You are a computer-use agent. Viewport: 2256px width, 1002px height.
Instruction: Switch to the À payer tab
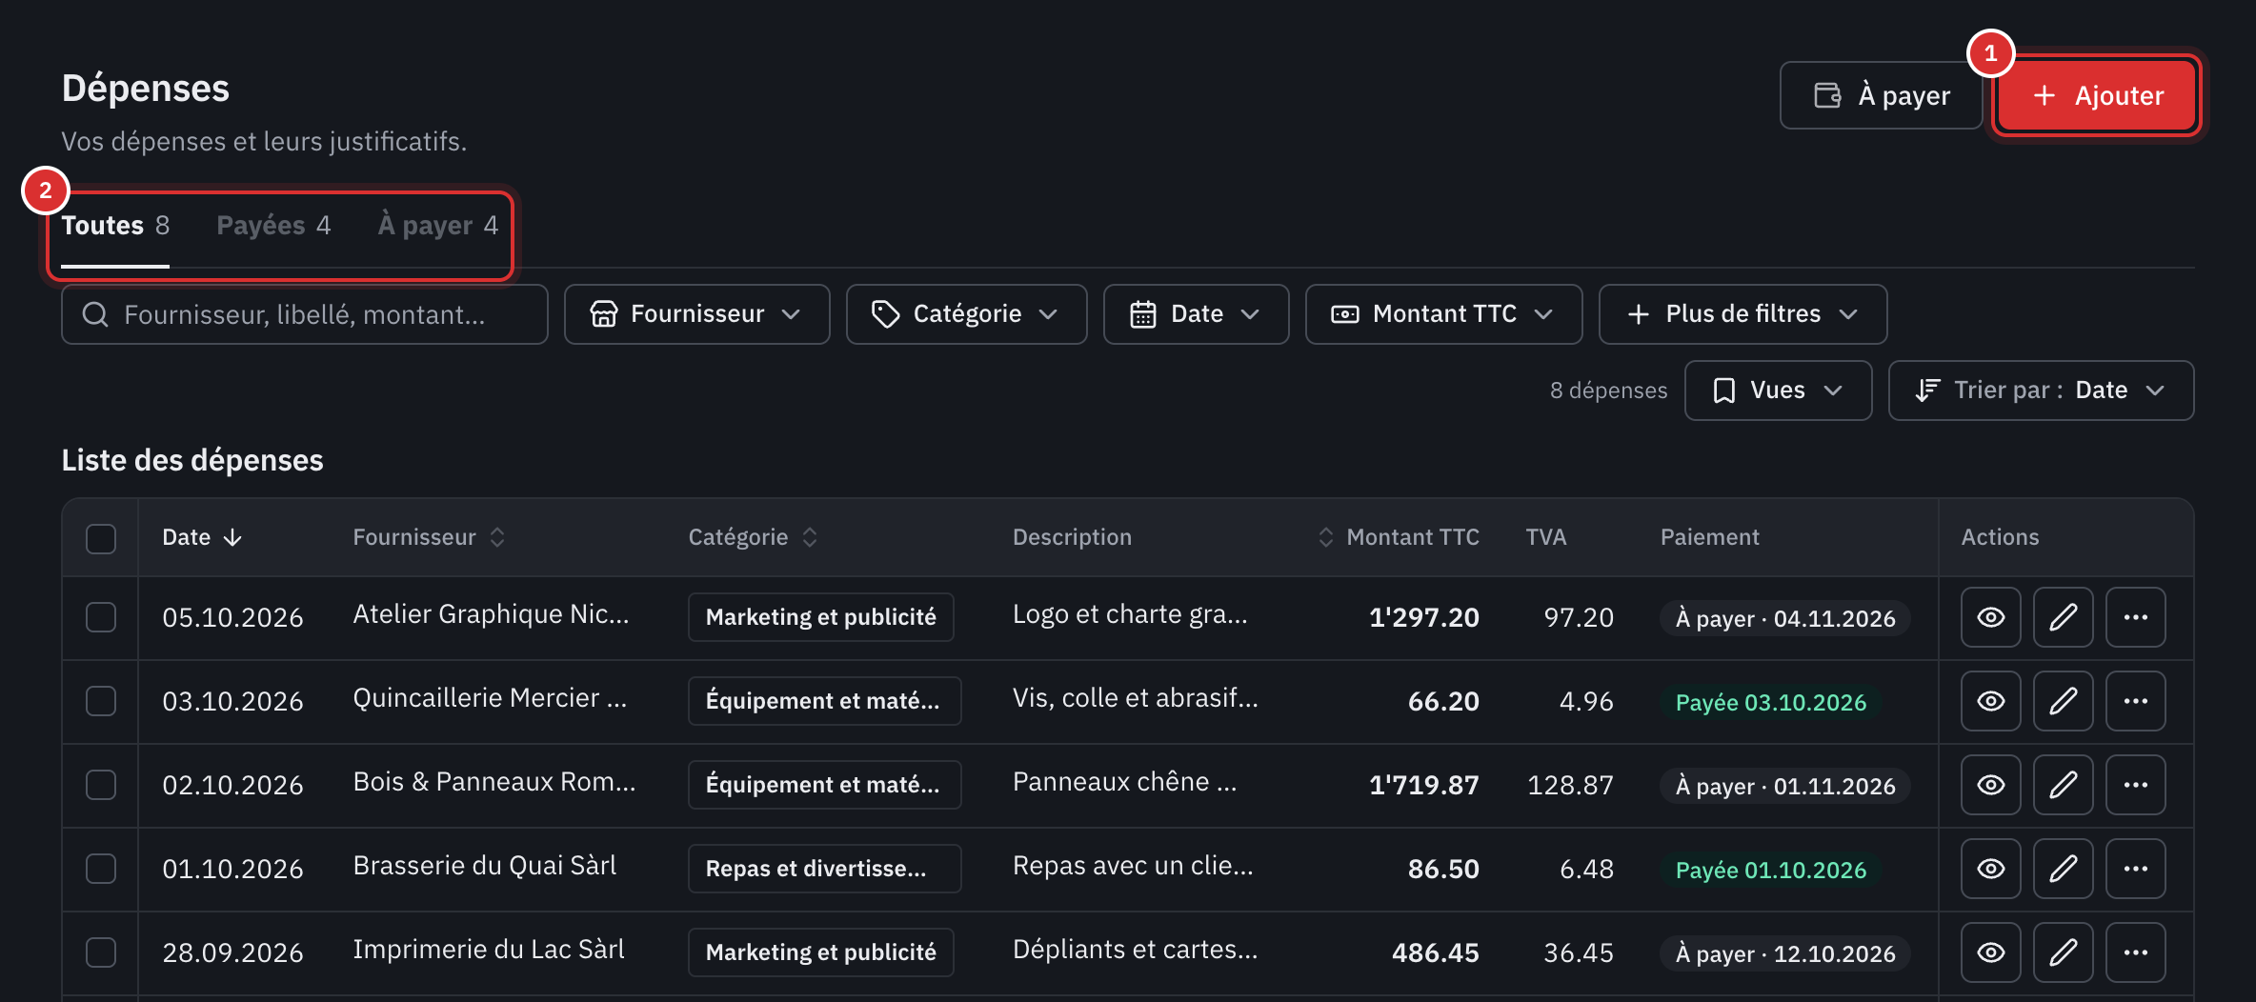pos(438,226)
